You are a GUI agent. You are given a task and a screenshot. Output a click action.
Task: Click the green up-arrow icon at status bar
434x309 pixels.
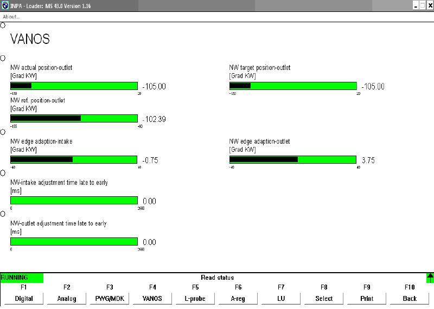tap(430, 278)
